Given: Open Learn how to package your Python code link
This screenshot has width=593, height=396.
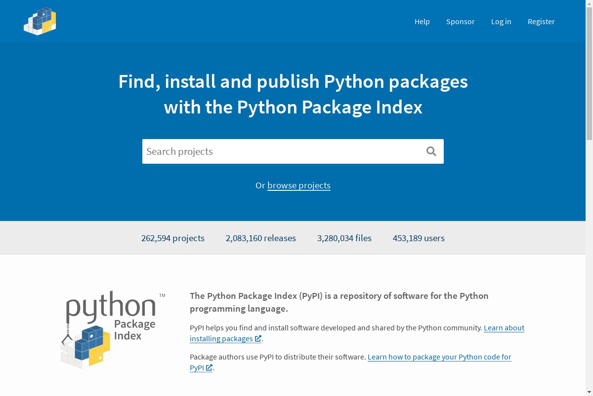Looking at the screenshot, I should (350, 362).
